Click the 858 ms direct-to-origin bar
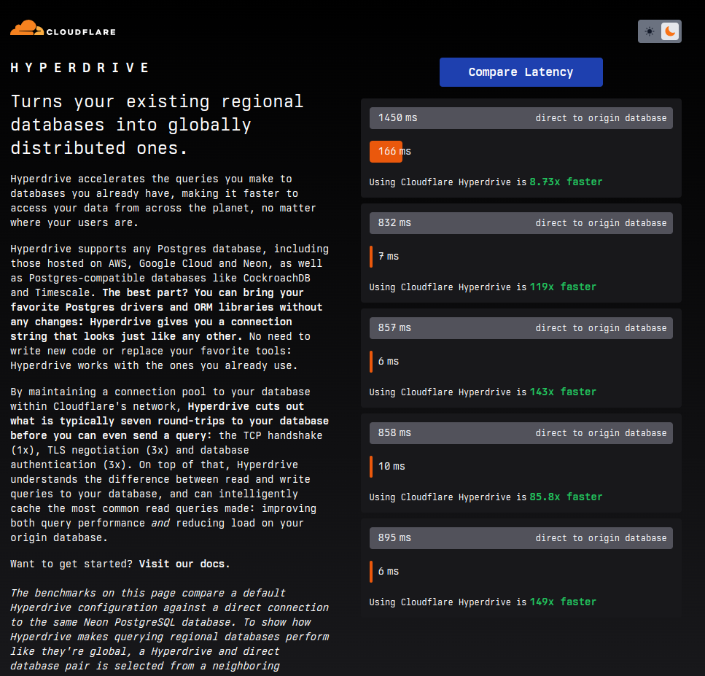Image resolution: width=705 pixels, height=676 pixels. pyautogui.click(x=521, y=433)
